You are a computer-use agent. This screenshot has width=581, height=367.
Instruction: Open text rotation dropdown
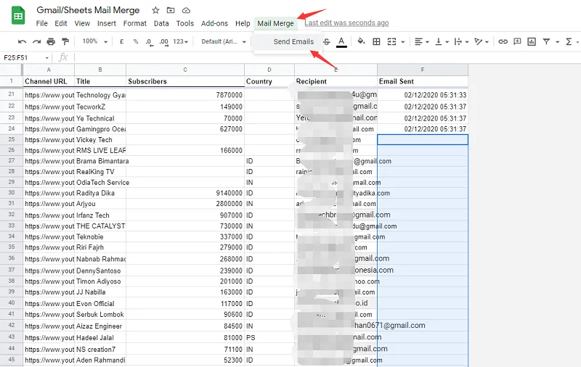(x=482, y=41)
